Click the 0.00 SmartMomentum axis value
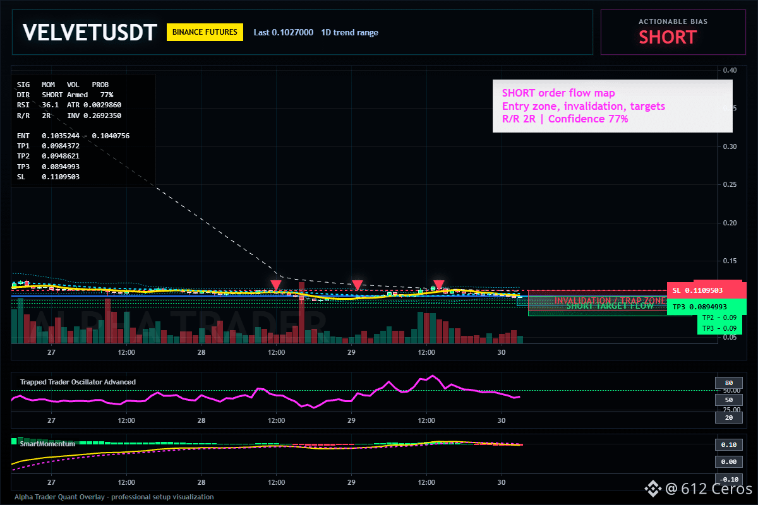The image size is (758, 505). 728,462
